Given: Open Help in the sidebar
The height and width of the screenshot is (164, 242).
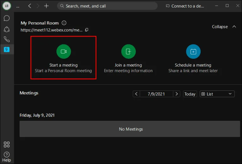Looking at the screenshot, I should 7,157.
